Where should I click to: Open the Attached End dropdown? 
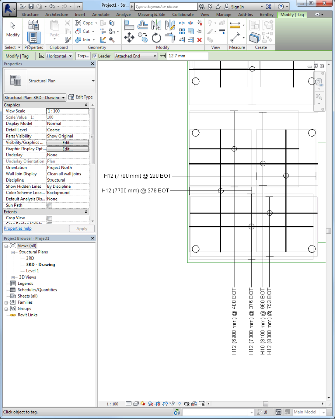click(135, 56)
